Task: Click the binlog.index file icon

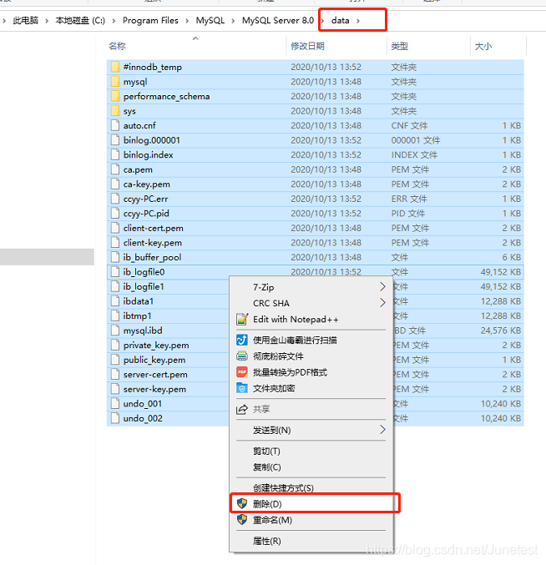Action: [115, 154]
